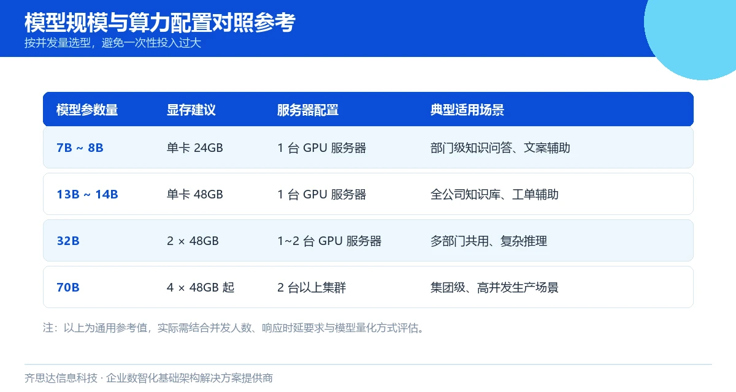Click 1 台 GPU 服务器 in 13B row

click(x=322, y=194)
